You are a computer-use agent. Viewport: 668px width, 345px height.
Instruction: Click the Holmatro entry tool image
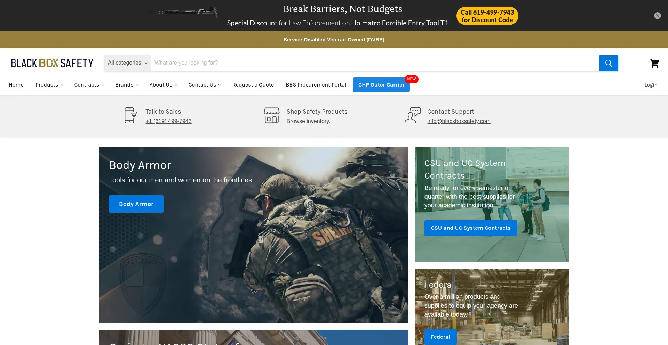click(x=184, y=13)
